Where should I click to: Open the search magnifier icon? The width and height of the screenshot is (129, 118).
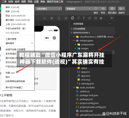coord(78,18)
